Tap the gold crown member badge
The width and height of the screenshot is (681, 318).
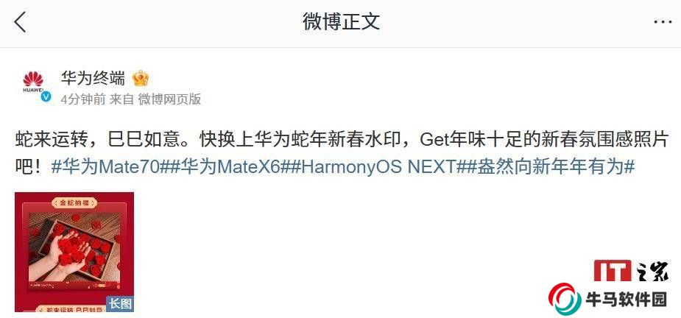(141, 79)
